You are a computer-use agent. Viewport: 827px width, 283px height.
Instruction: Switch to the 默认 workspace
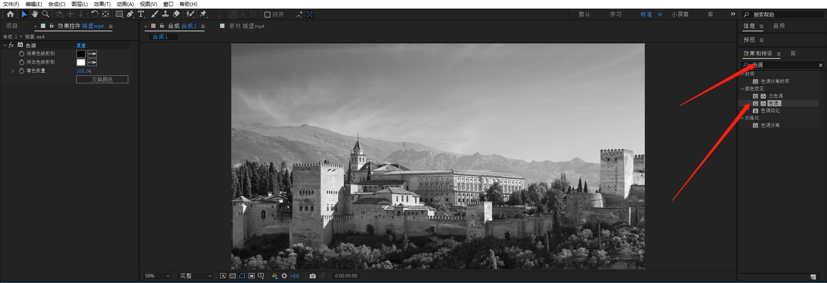pos(584,14)
